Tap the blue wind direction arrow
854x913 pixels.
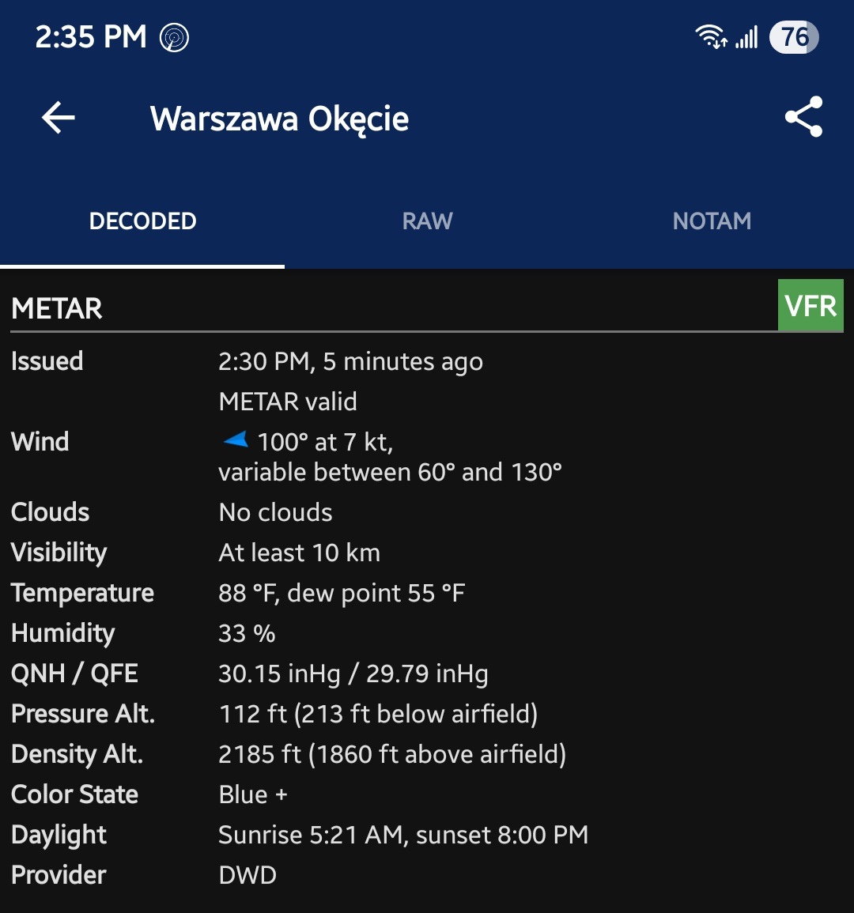coord(236,440)
